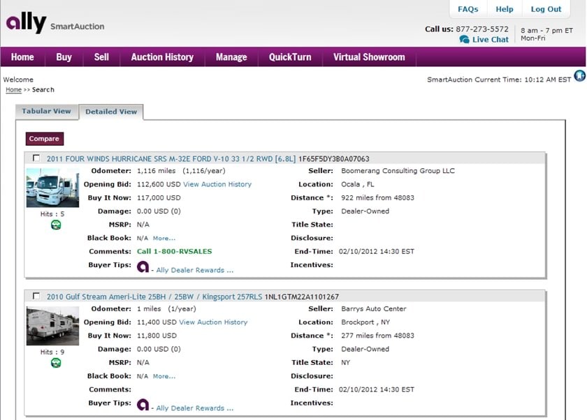Open Ally Dealer Rewards link for Gulf Stream
The image size is (587, 420).
(195, 408)
